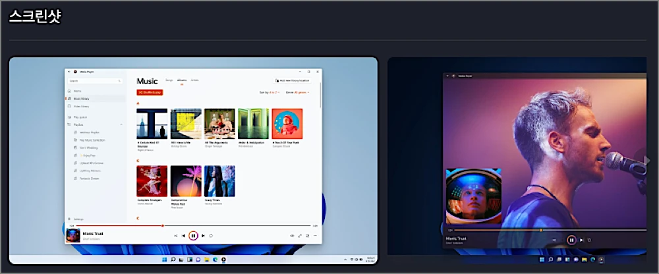Click the Media Player search field
This screenshot has width=659, height=274.
point(96,81)
